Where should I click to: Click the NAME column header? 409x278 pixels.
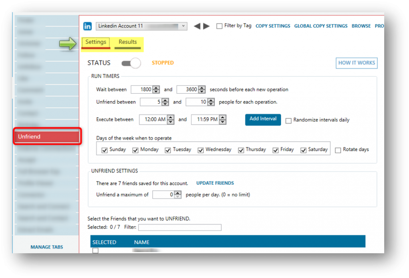point(142,243)
